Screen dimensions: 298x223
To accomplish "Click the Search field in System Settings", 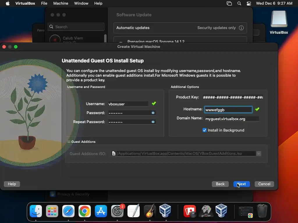I will pyautogui.click(x=76, y=27).
